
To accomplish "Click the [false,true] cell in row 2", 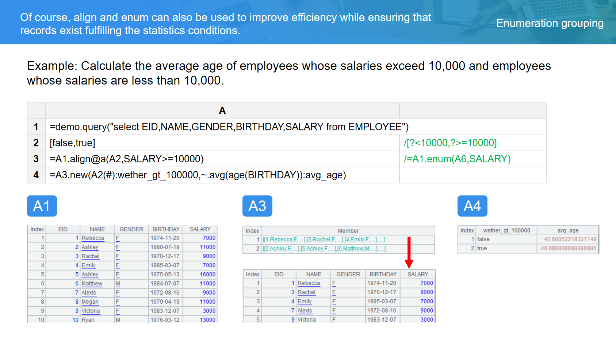I will (x=72, y=143).
